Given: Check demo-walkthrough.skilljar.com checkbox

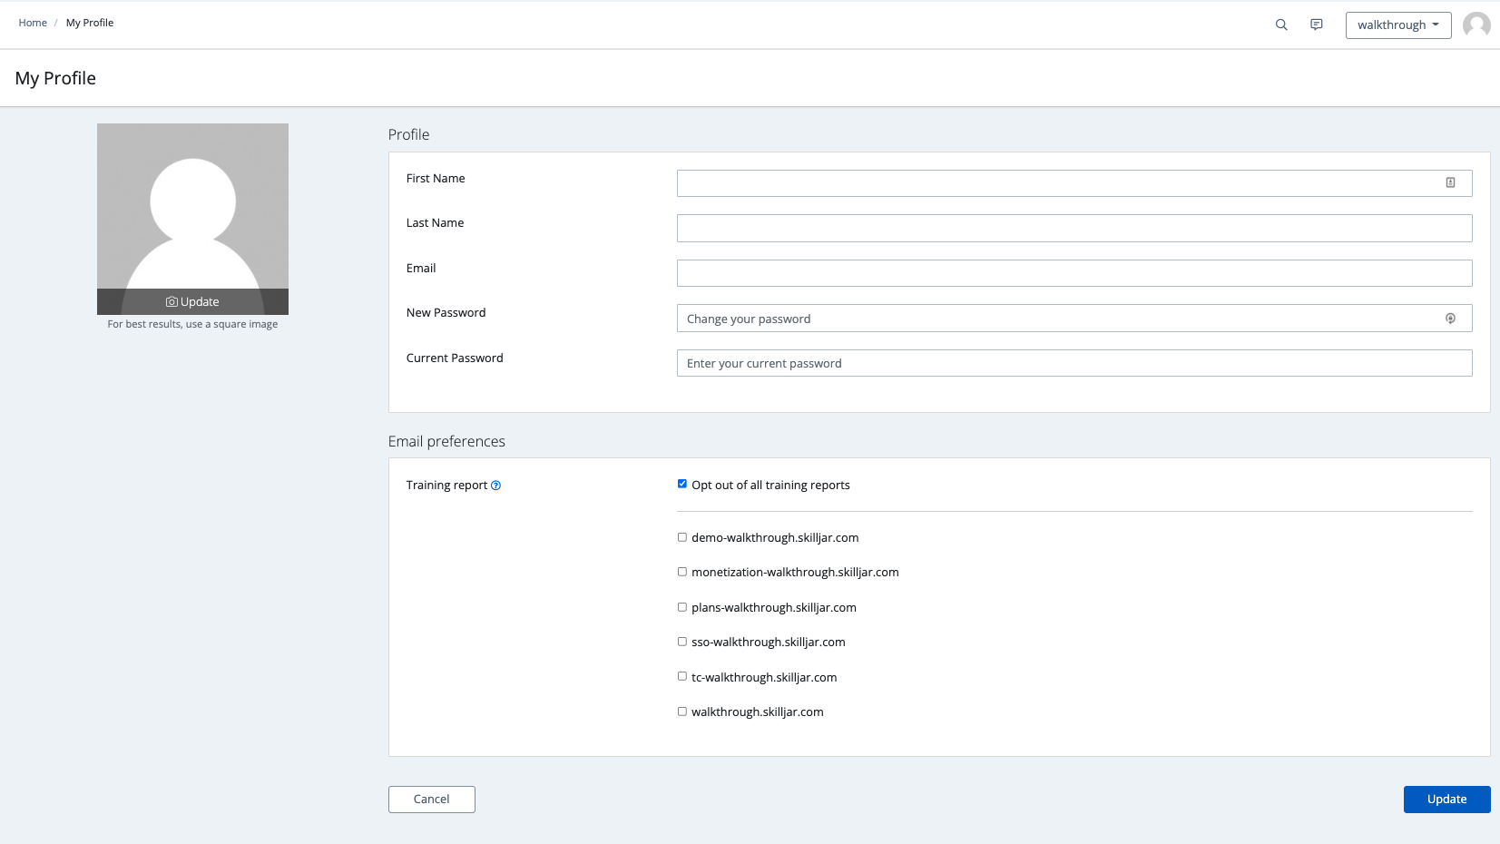Looking at the screenshot, I should (682, 537).
